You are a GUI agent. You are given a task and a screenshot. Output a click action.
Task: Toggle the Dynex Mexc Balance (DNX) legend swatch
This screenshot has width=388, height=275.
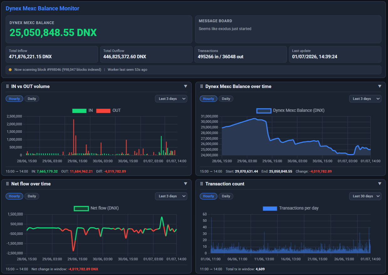tap(264, 111)
